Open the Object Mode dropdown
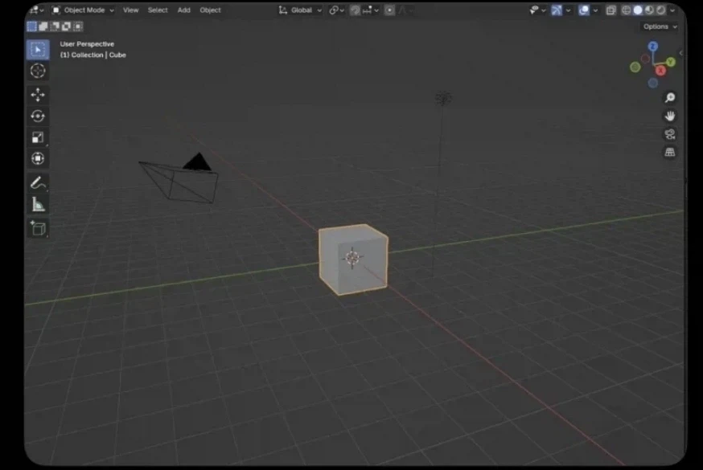Viewport: 703px width, 470px height. pyautogui.click(x=83, y=10)
